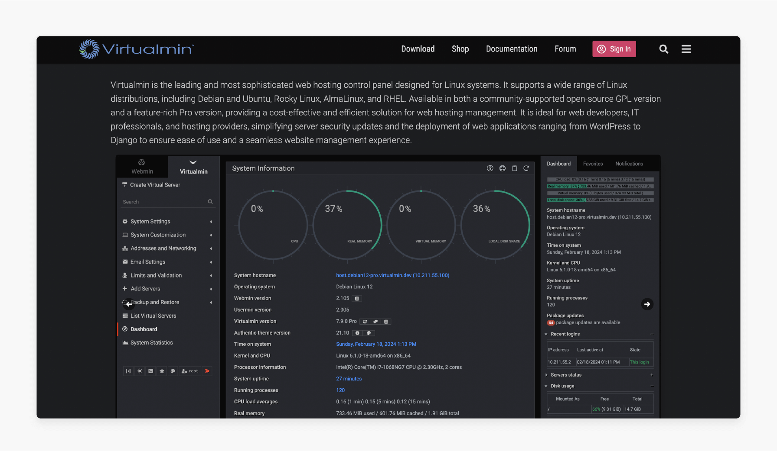Click the CPU 0% gauge
This screenshot has width=777, height=451.
tap(273, 225)
